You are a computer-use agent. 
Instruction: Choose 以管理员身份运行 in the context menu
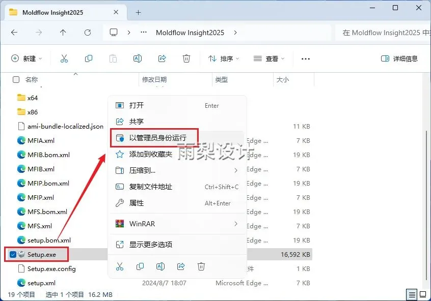[178, 138]
